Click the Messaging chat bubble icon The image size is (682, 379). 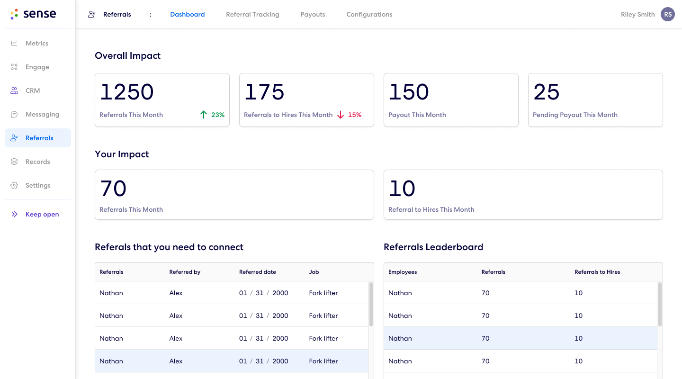coord(14,114)
